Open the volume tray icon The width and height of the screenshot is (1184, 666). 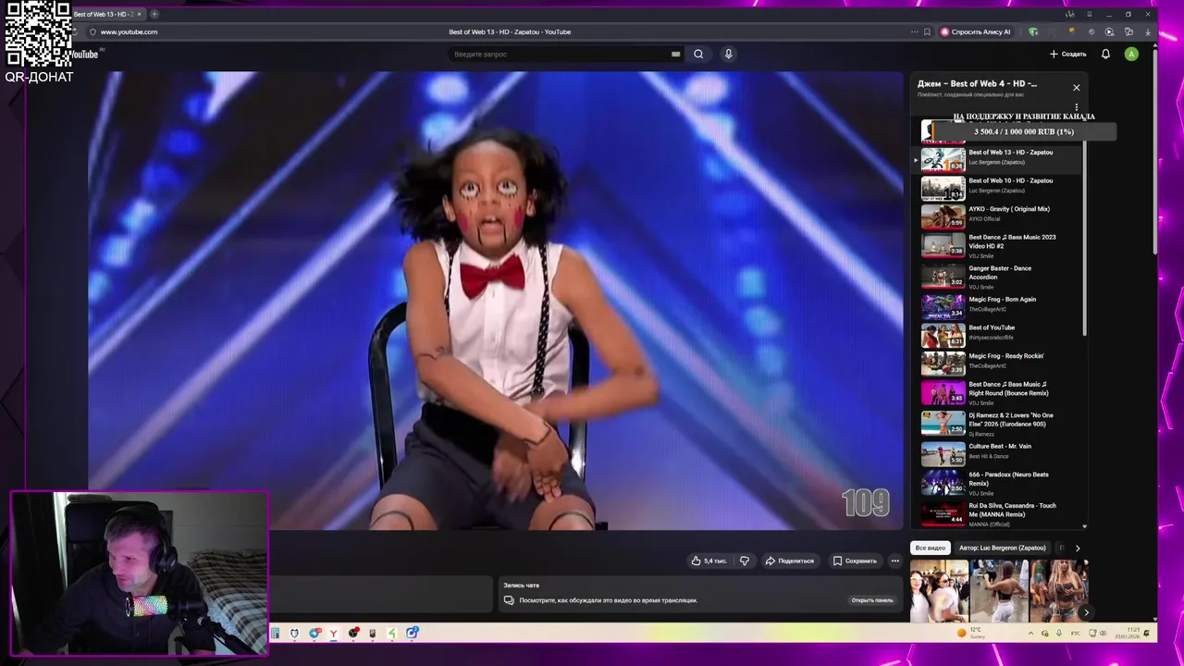click(x=1103, y=634)
